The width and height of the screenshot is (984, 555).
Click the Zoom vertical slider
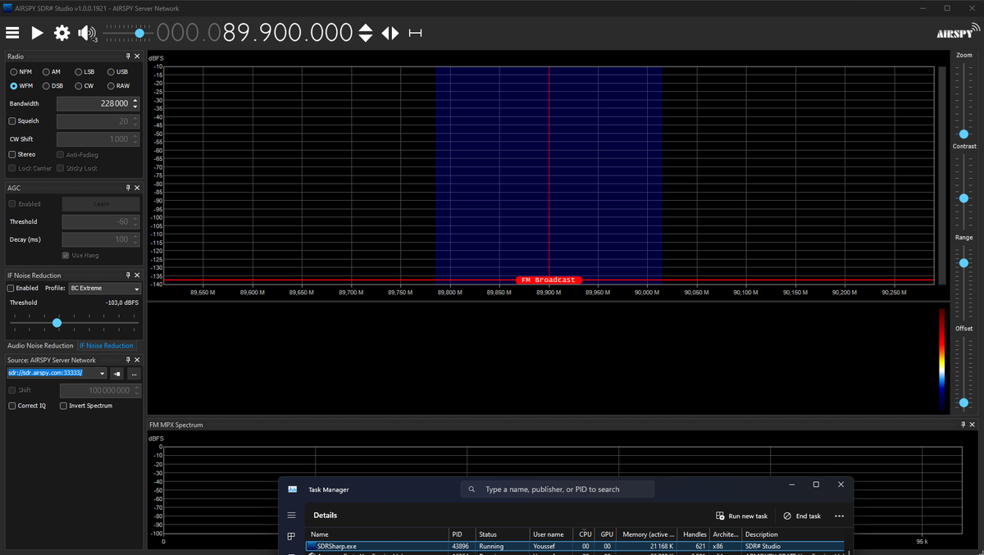coord(963,102)
